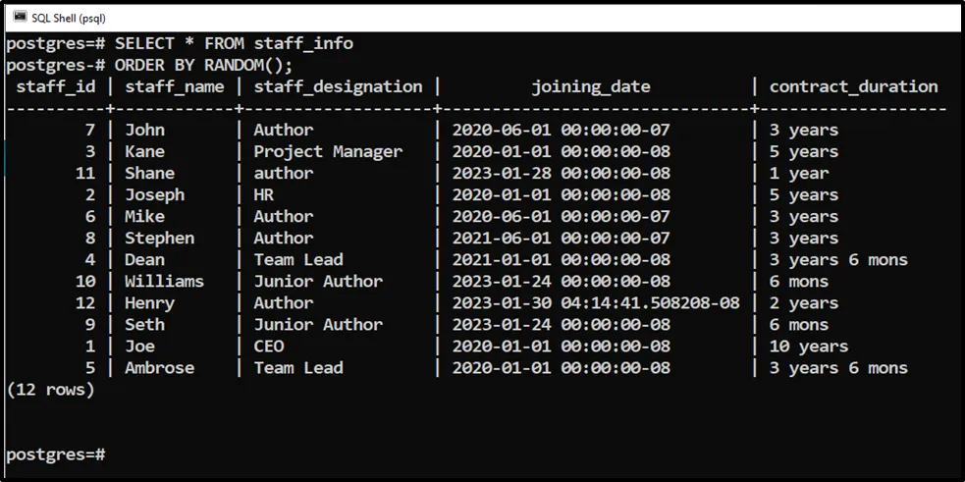Select the staff_designation column header
This screenshot has width=965, height=482.
pos(338,86)
